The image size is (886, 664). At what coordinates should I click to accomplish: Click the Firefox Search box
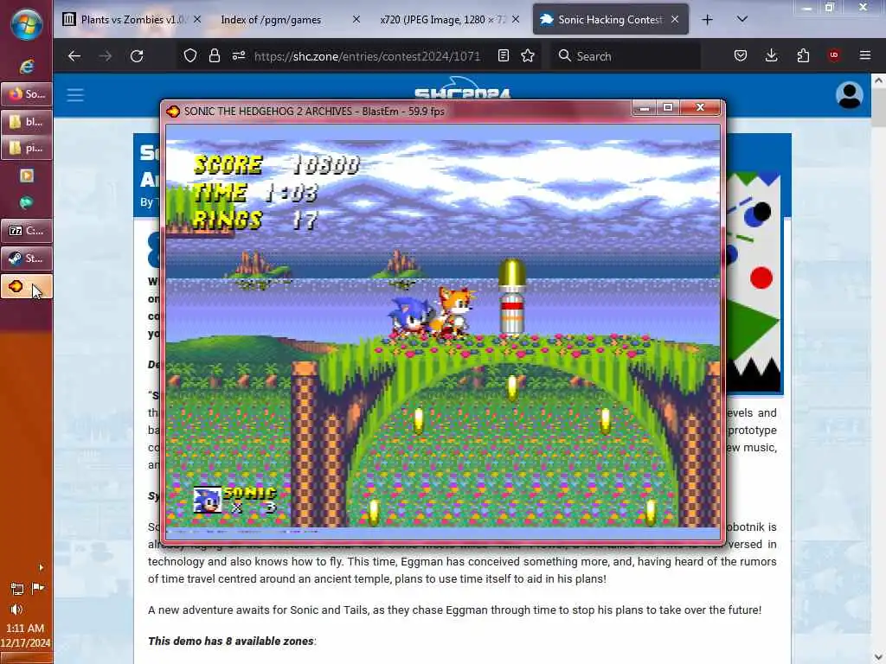[625, 56]
